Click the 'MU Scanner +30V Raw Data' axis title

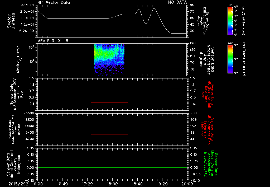point(16,94)
